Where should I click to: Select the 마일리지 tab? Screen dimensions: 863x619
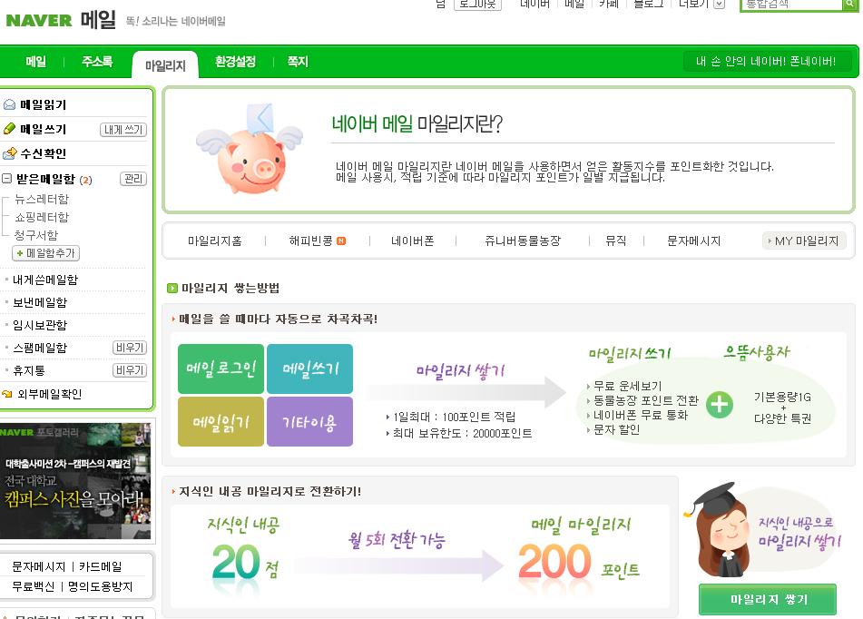tap(165, 65)
